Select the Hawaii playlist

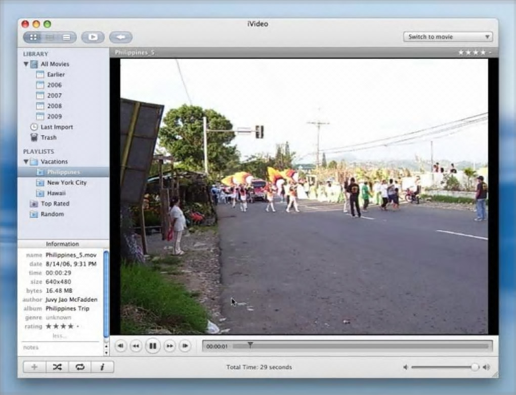point(56,193)
